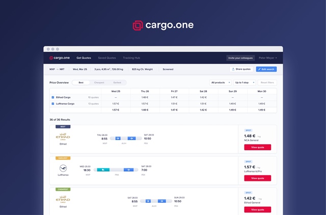Click the blue plane segment icon on Lufthansa route
326x215 pixels.
point(129,169)
